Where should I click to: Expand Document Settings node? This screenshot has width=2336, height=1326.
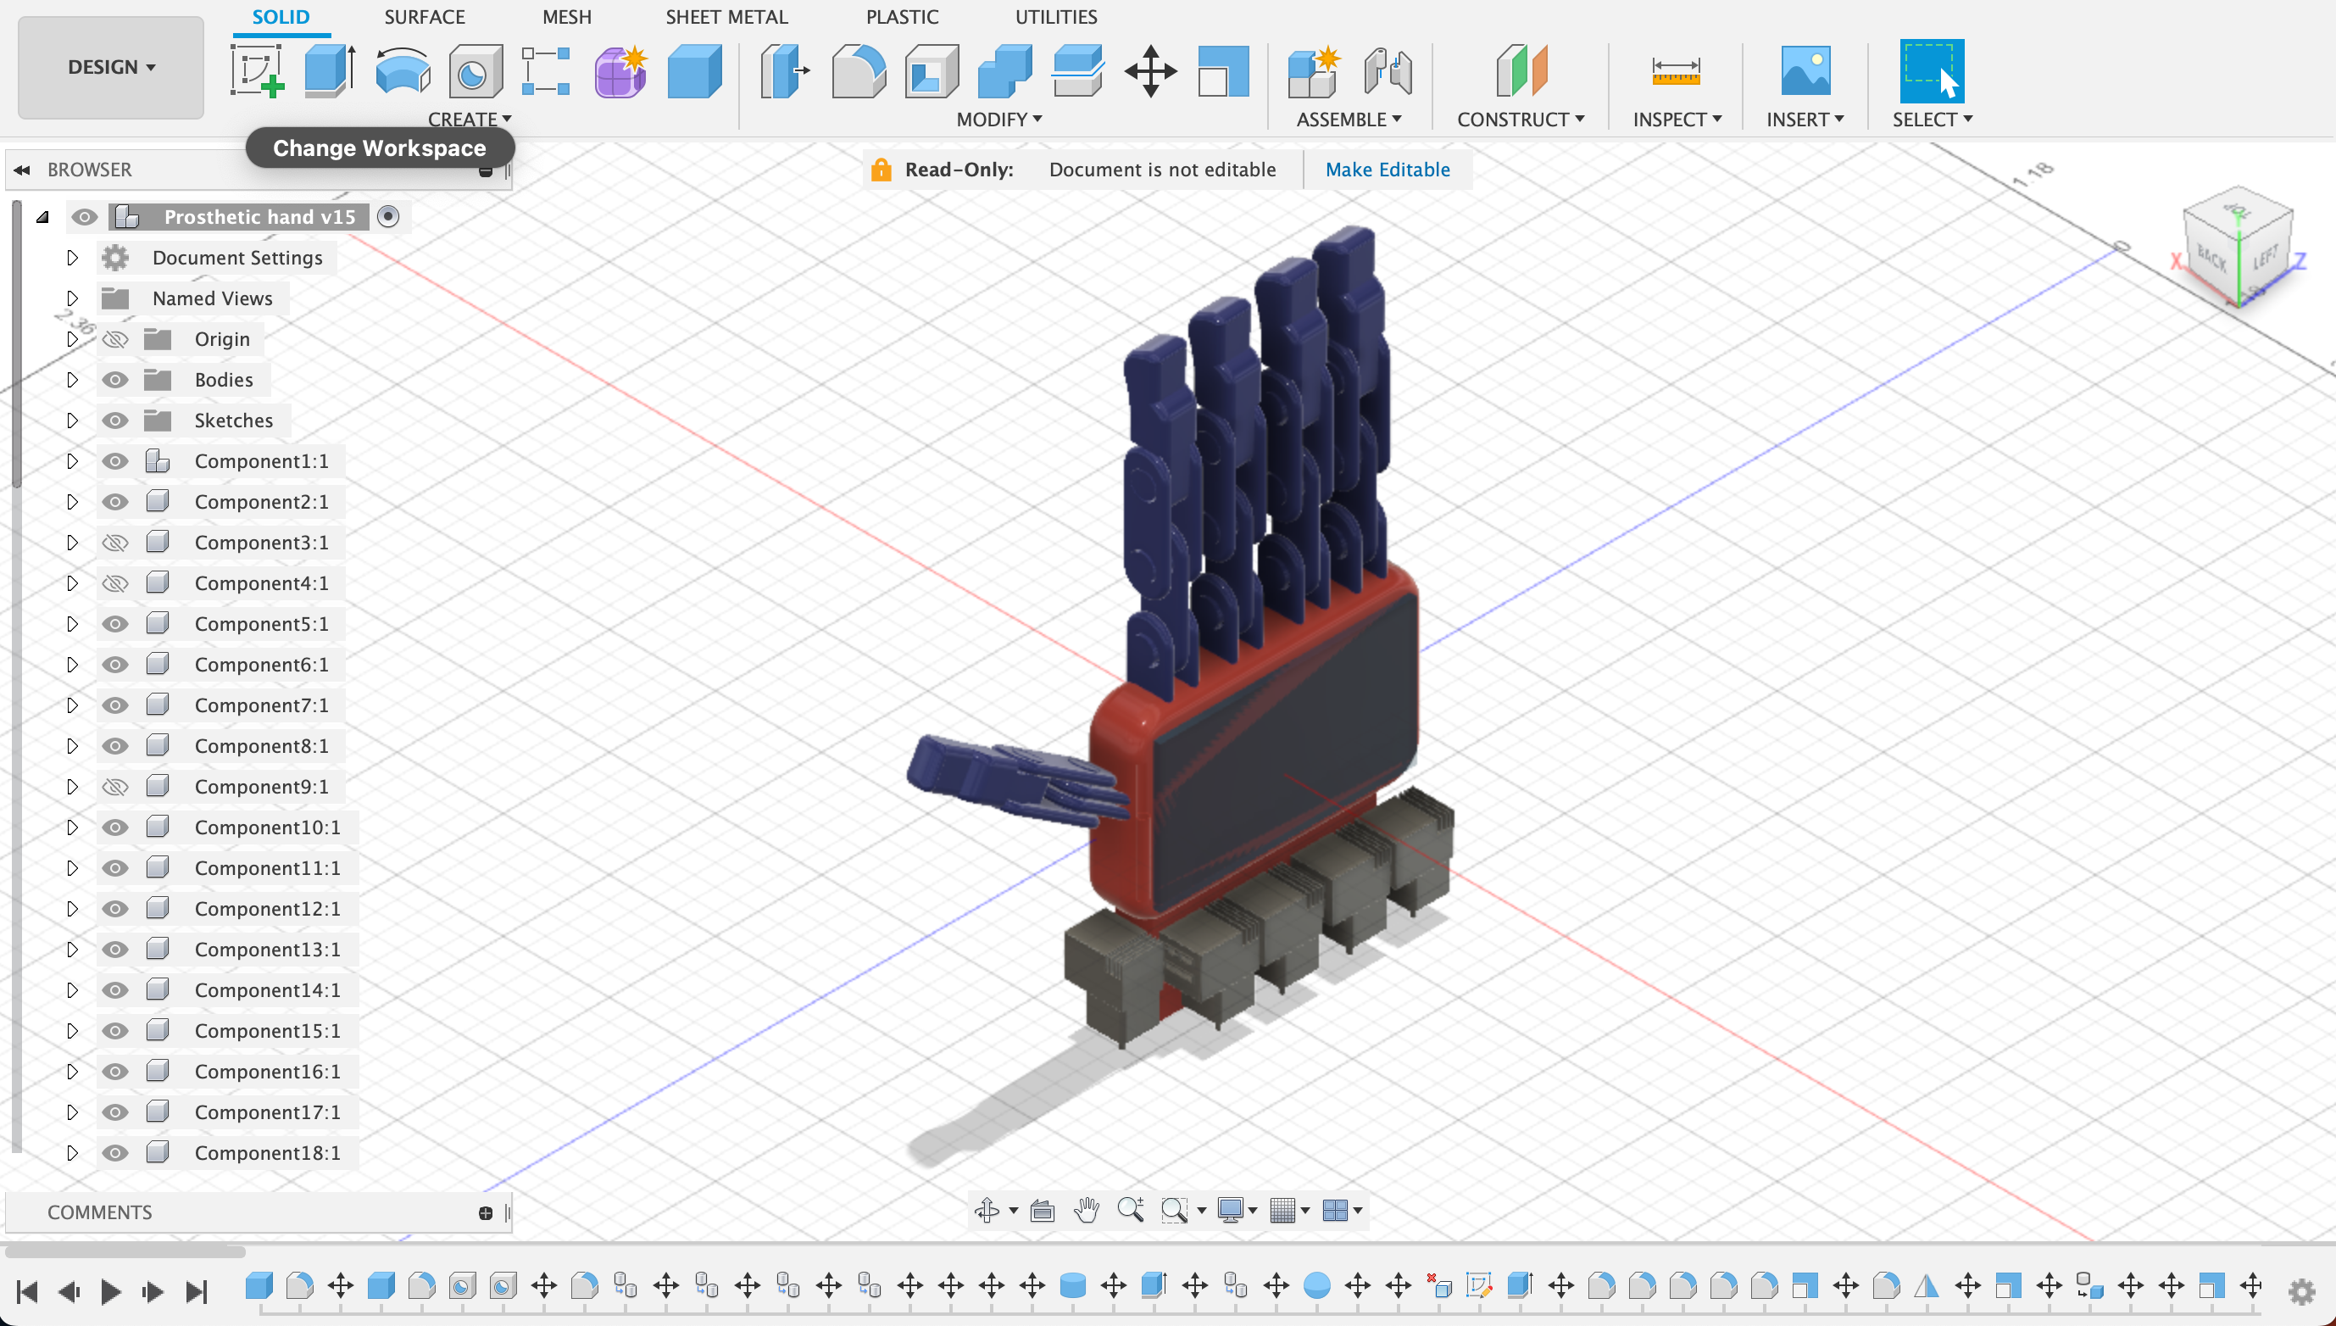point(72,258)
